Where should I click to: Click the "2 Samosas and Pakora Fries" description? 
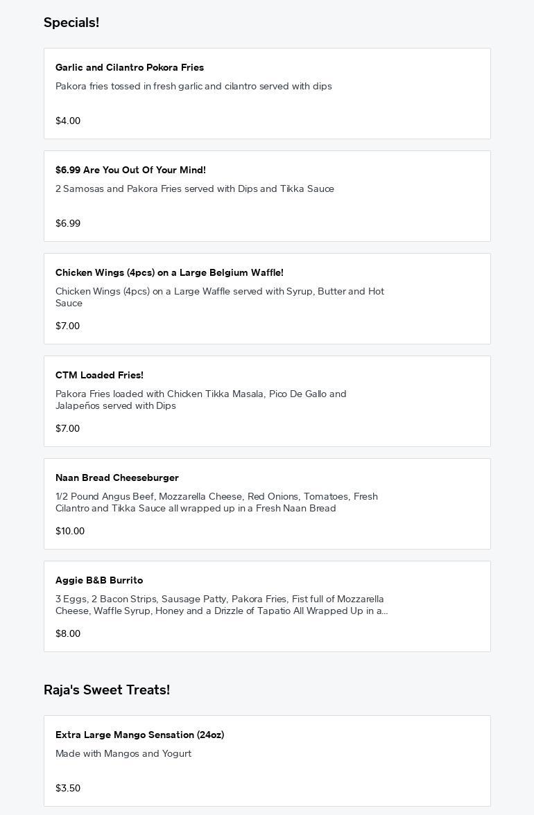click(195, 189)
